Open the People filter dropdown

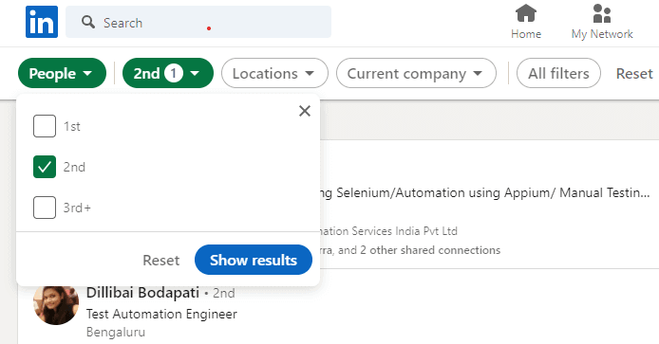(63, 73)
